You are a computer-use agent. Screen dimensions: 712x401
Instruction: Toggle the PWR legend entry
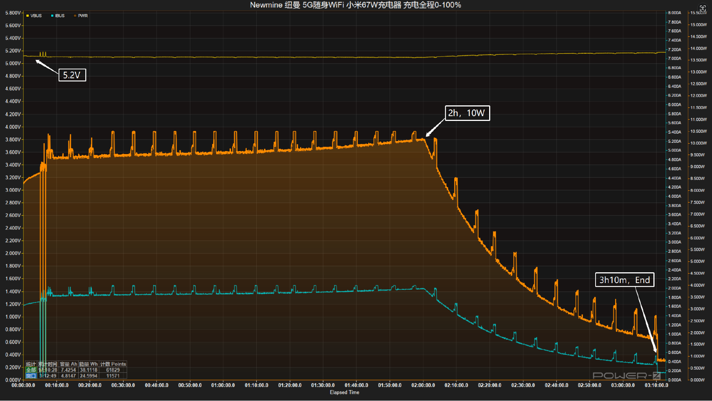tap(81, 16)
